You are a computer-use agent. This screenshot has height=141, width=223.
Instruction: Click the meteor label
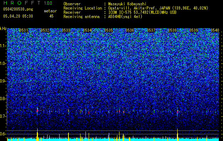pos(50,11)
